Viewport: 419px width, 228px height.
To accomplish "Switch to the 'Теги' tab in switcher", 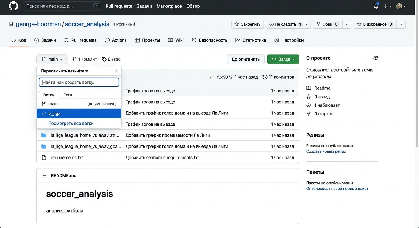I will pyautogui.click(x=68, y=95).
